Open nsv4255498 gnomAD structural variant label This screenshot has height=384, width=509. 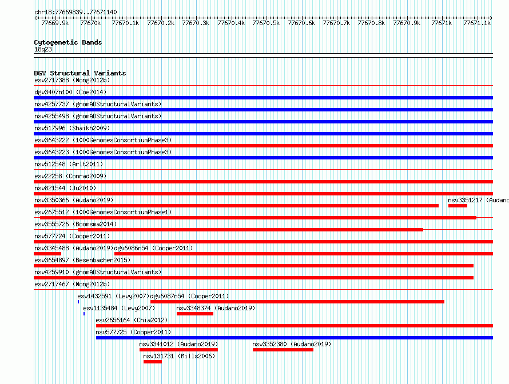pyautogui.click(x=98, y=116)
